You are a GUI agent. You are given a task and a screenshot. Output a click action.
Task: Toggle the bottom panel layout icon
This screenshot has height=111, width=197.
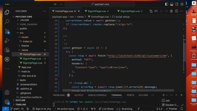pyautogui.click(x=172, y=4)
